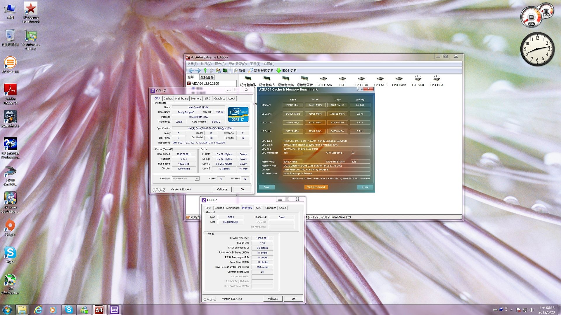Image resolution: width=561 pixels, height=315 pixels.
Task: Open BIOS 更新 in AIDA64 toolbar
Action: tap(286, 71)
